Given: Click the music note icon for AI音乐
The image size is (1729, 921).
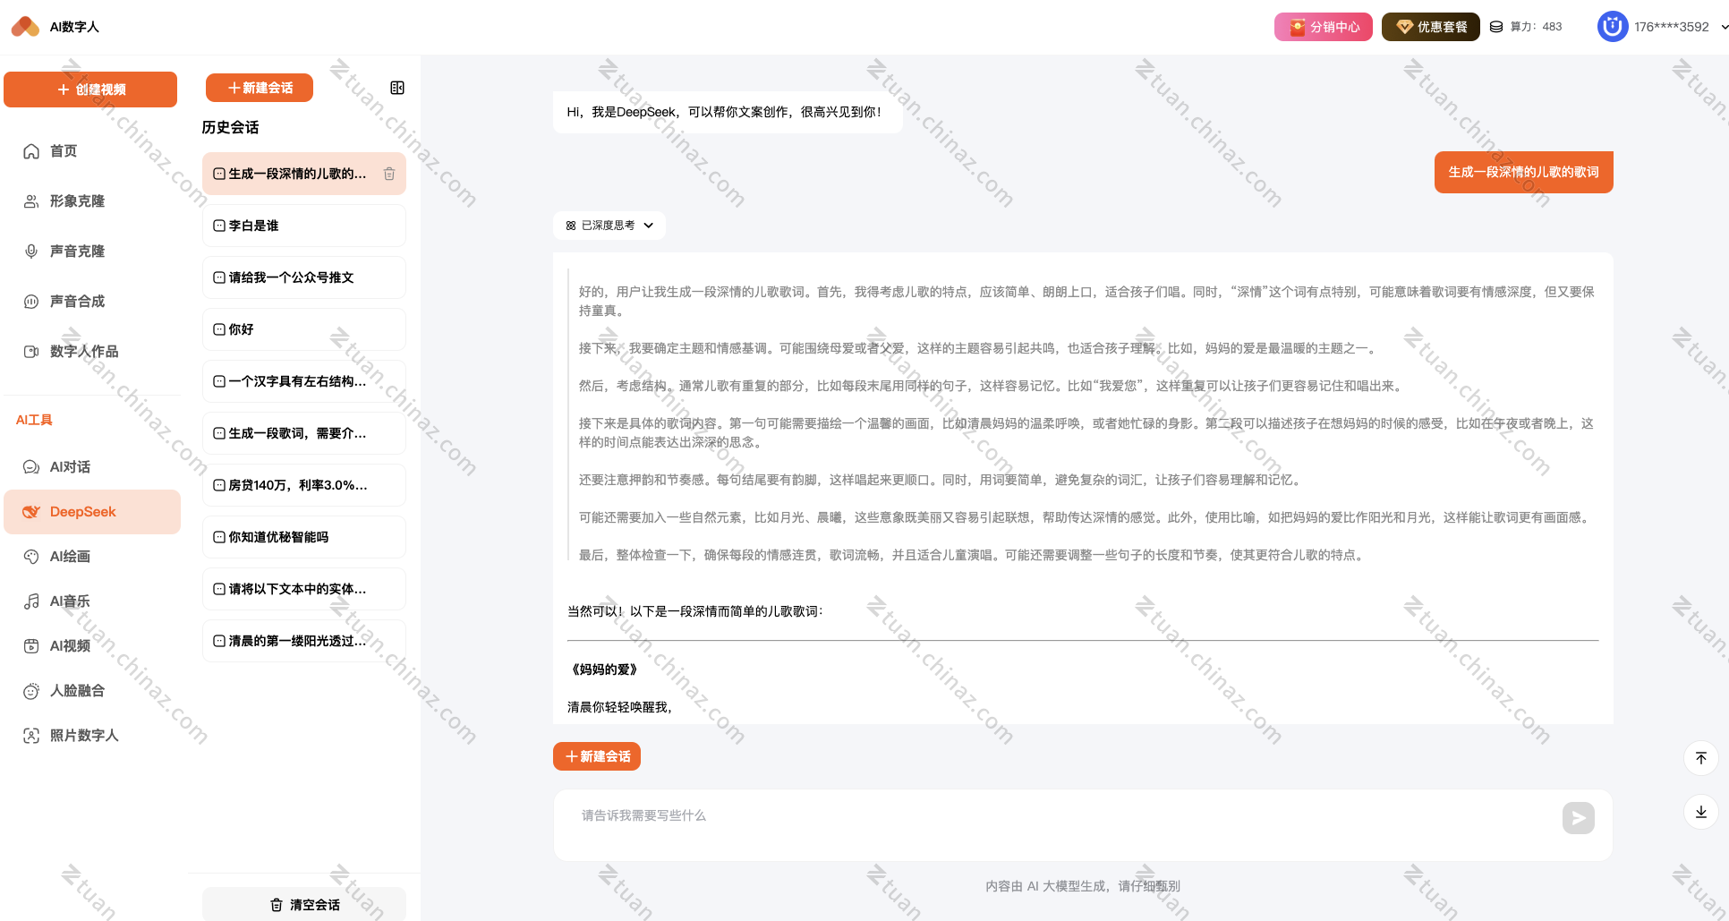Looking at the screenshot, I should [31, 601].
